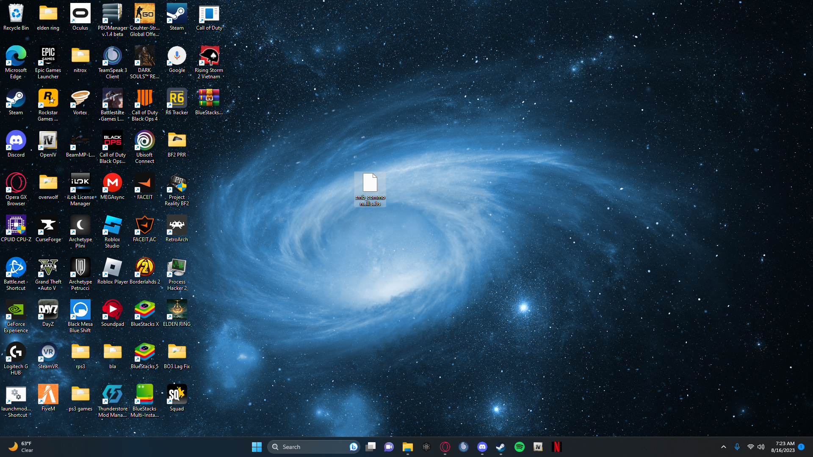Open the volume speaker tray icon
813x457 pixels.
point(761,447)
